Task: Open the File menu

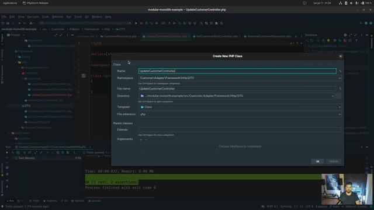Action: [4, 17]
